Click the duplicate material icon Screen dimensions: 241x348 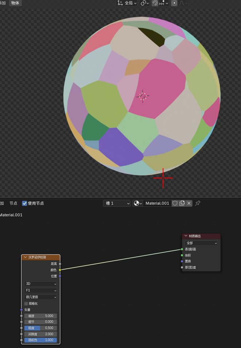(182, 203)
